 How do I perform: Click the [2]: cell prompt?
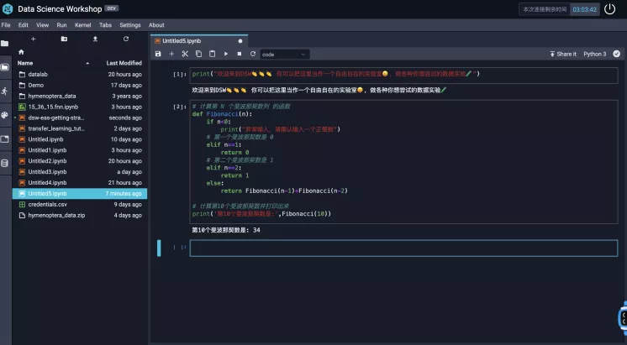(x=180, y=107)
